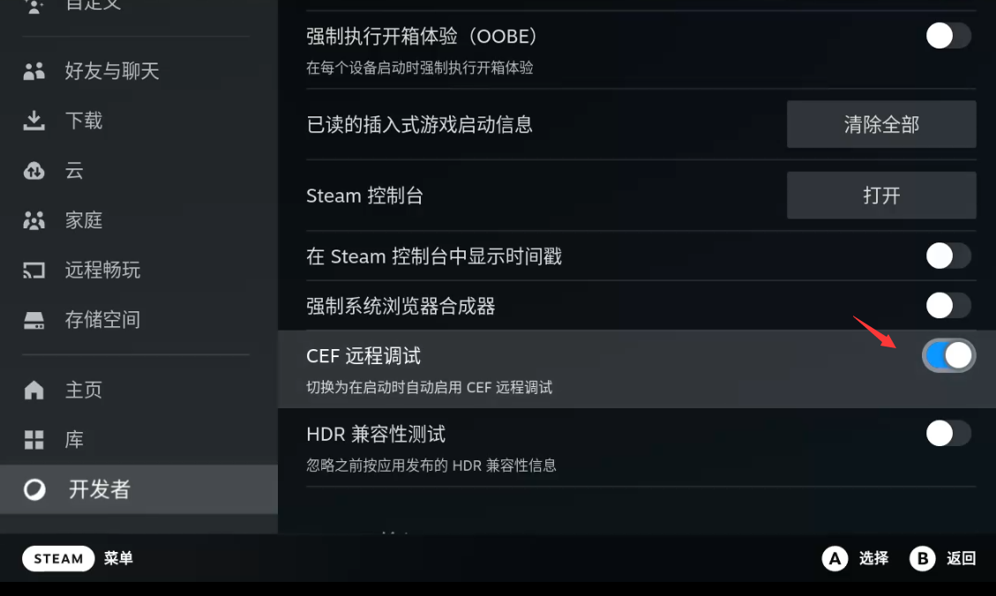The image size is (996, 596).
Task: Click the Remote Play (远程畅玩) cast icon
Action: (34, 270)
